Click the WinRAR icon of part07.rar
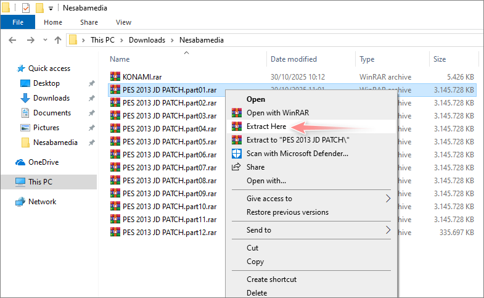This screenshot has width=484, height=298. [115, 167]
